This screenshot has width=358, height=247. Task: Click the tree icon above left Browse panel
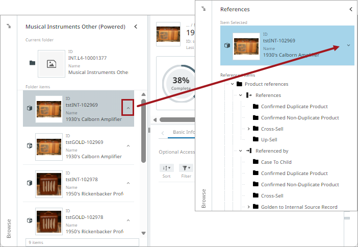pos(9,26)
